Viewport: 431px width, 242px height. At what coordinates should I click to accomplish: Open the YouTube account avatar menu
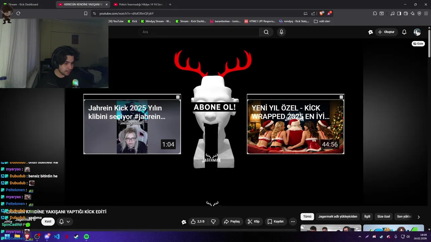coord(417,32)
